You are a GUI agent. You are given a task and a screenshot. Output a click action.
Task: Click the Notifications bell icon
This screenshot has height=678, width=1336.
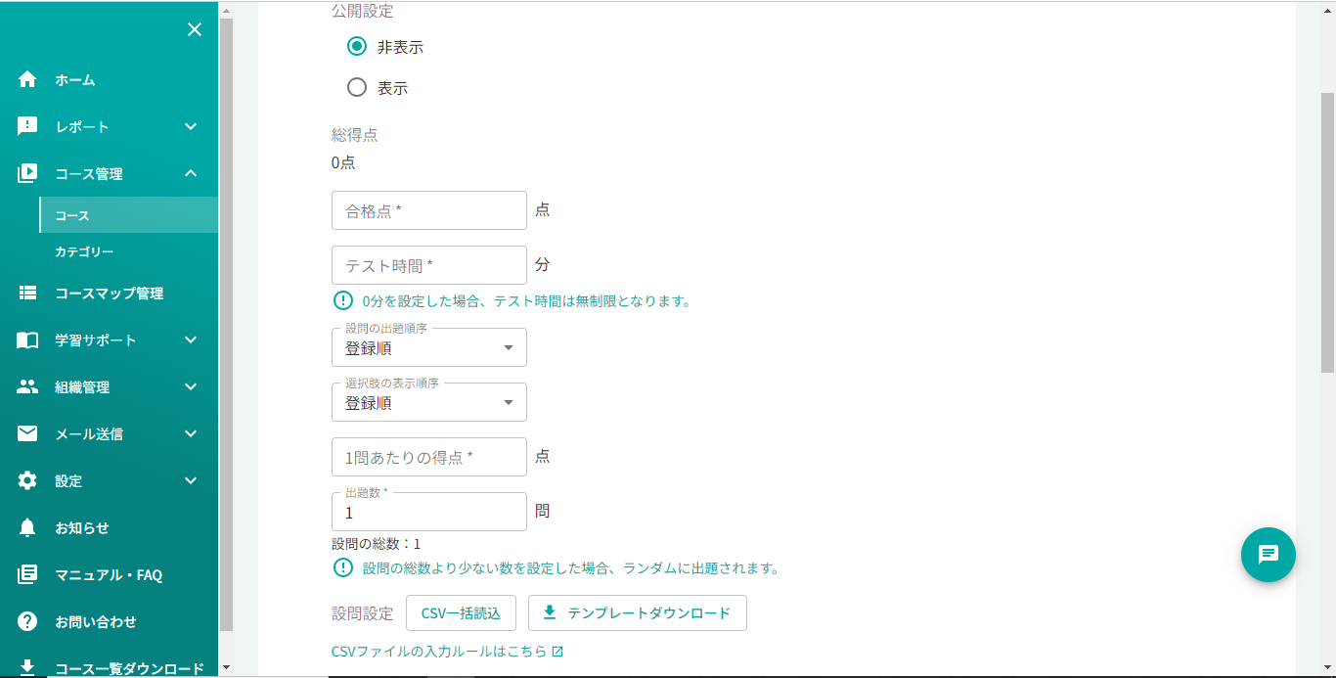pos(27,528)
